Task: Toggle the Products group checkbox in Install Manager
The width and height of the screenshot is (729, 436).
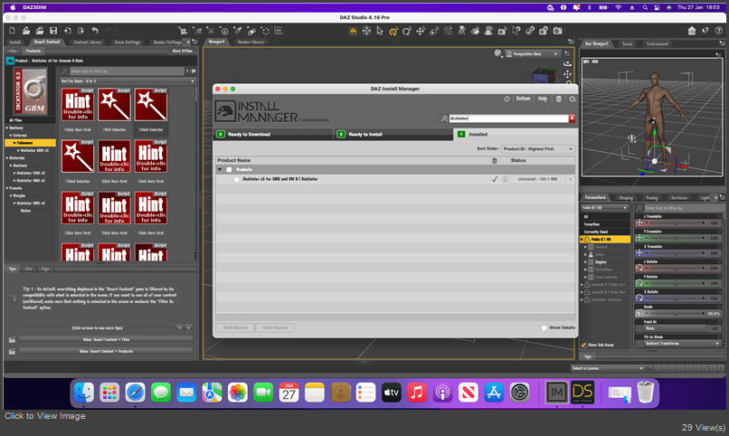Action: pos(229,170)
